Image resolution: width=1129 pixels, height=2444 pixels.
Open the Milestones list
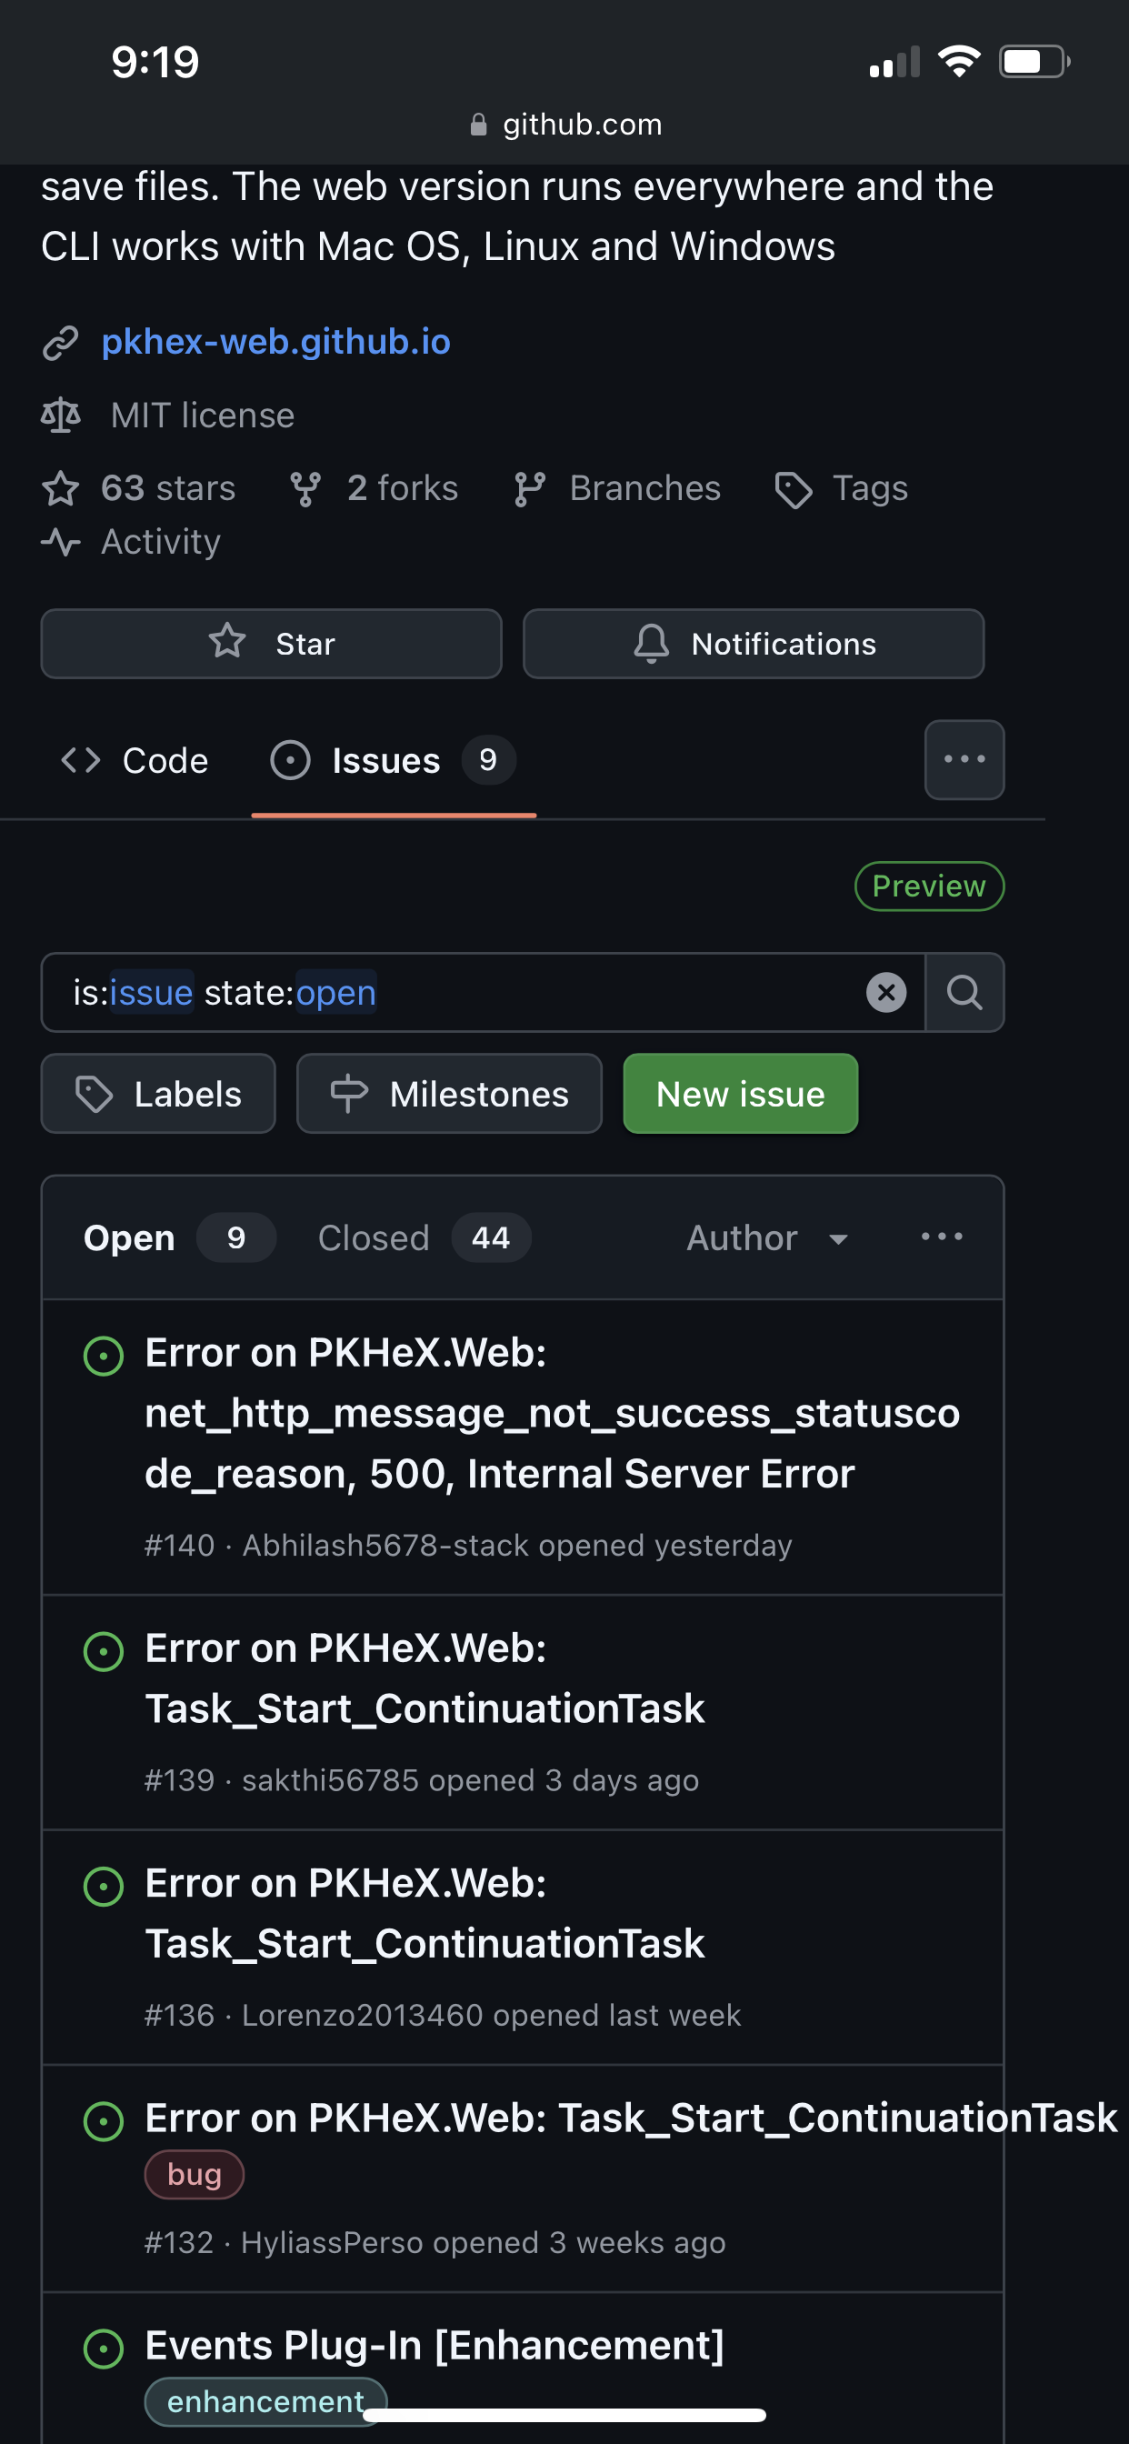449,1094
